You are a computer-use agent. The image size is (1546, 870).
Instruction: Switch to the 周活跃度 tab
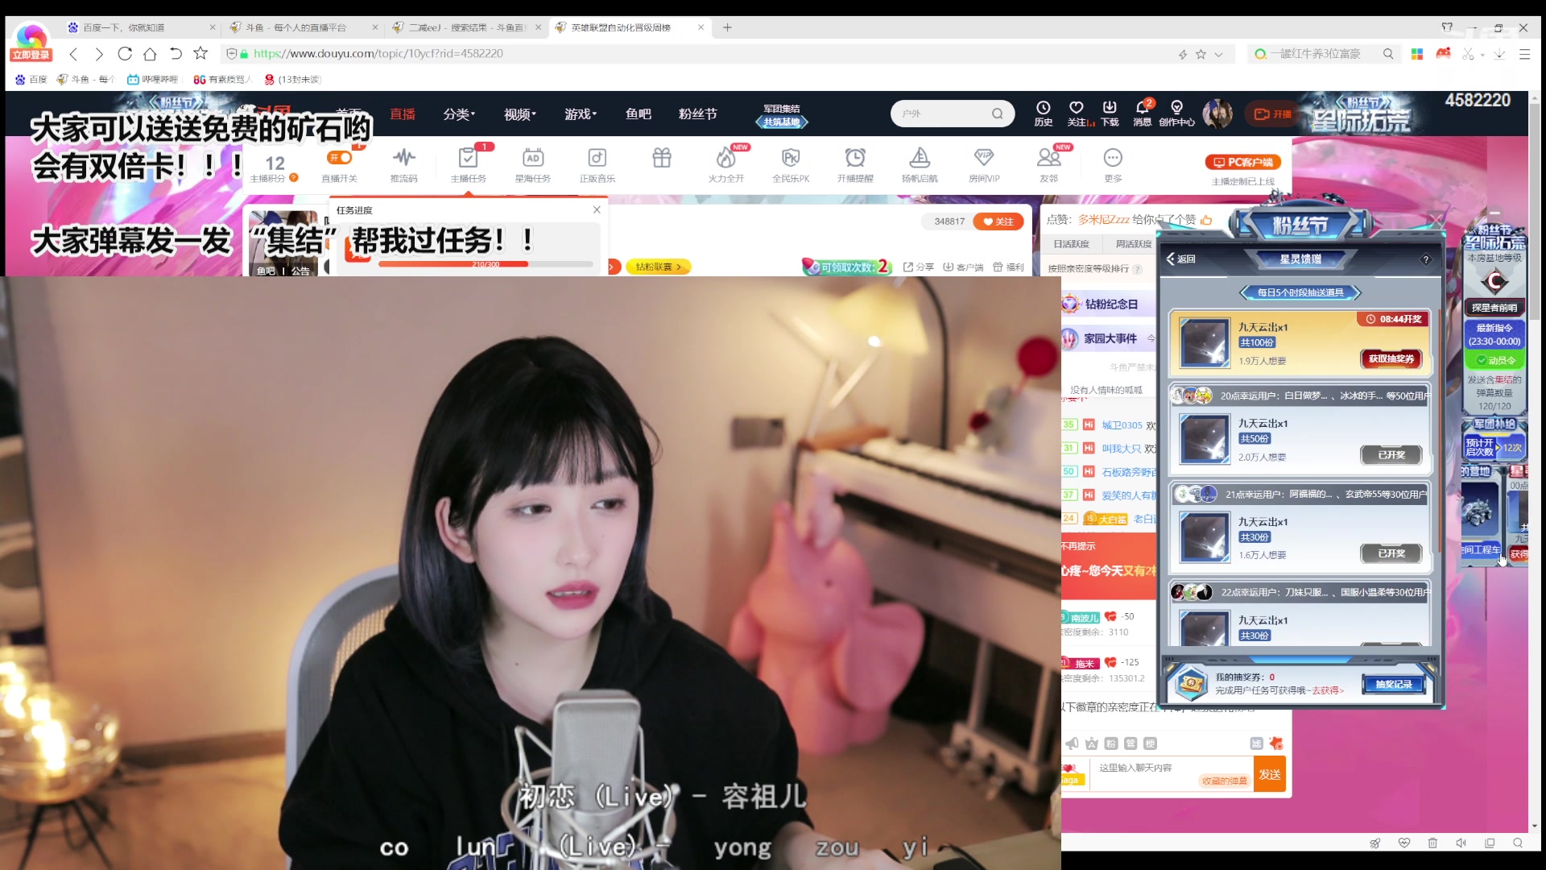1134,244
